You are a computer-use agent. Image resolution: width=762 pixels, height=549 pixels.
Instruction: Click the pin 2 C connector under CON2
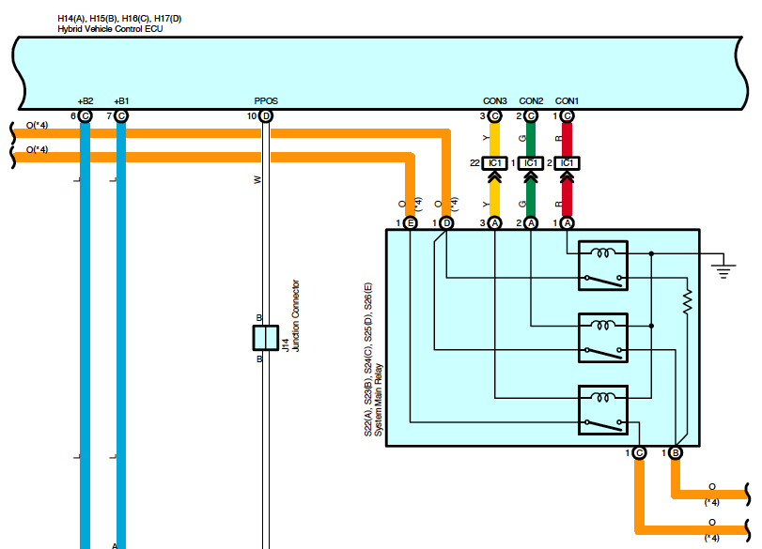[531, 116]
